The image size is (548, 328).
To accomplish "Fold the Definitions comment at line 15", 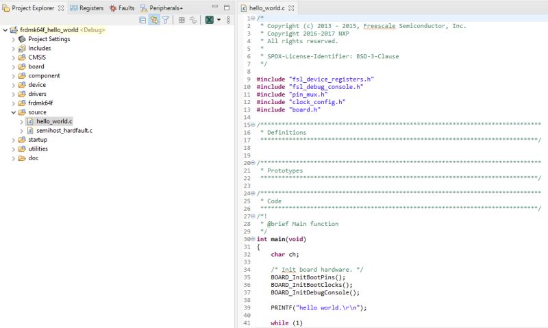I will (253, 125).
